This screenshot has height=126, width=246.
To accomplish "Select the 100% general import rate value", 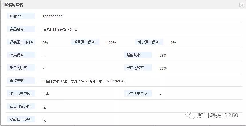I will click(111, 43).
